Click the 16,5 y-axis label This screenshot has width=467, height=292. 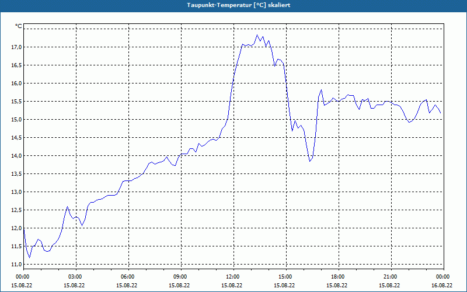17,65
